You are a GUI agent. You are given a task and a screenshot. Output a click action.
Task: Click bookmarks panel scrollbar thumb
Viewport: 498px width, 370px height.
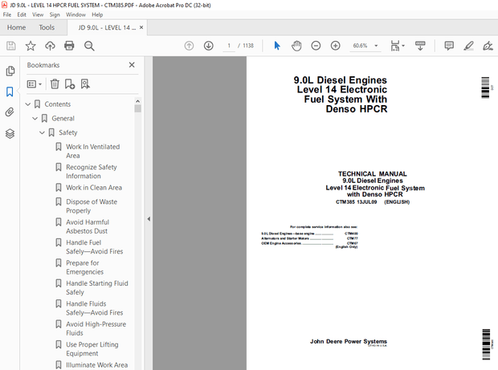(137, 109)
